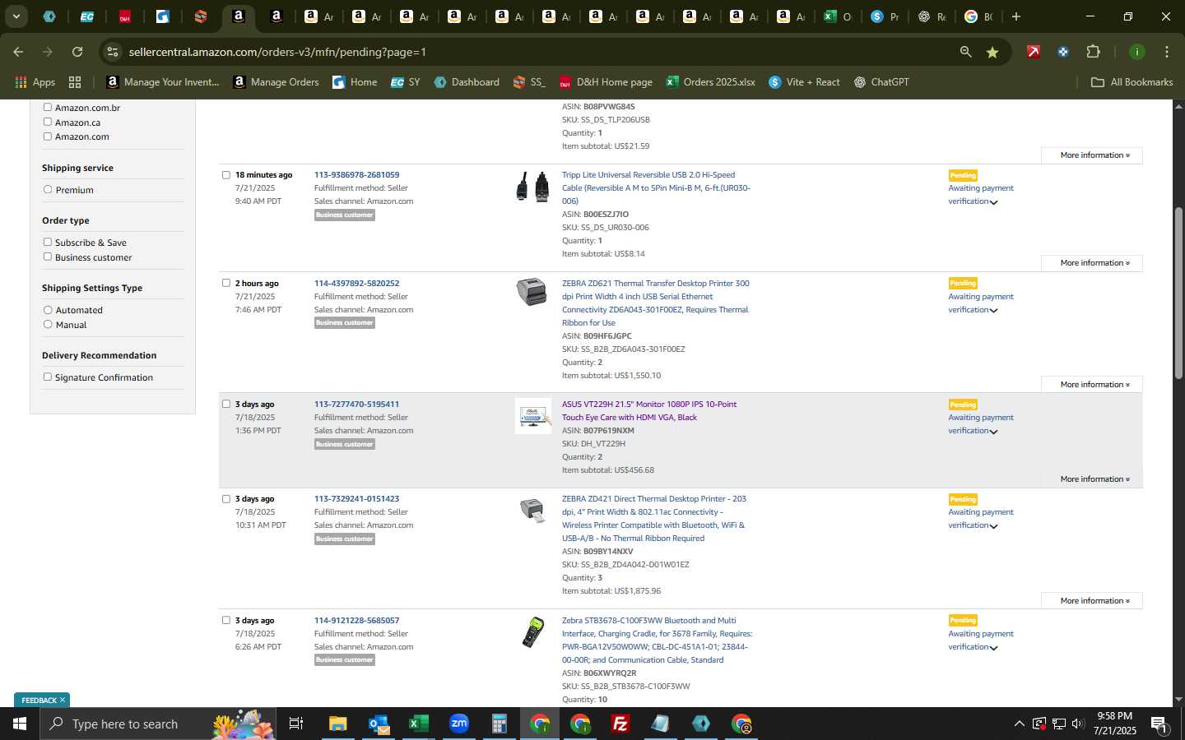Open the tab search chevron
The height and width of the screenshot is (740, 1185).
(x=16, y=16)
